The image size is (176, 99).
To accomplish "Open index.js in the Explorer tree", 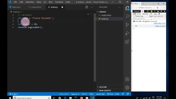I will pos(105,19).
